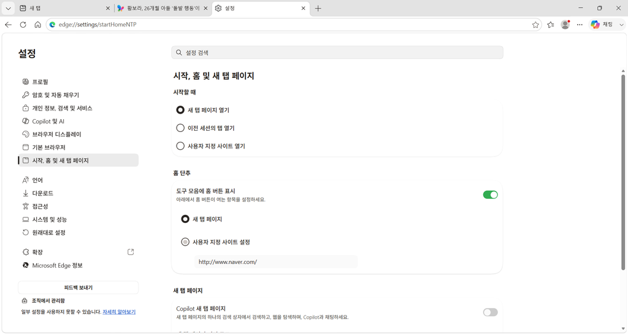Go back using the browser back arrow
Viewport: 628px width, 334px height.
(x=8, y=25)
